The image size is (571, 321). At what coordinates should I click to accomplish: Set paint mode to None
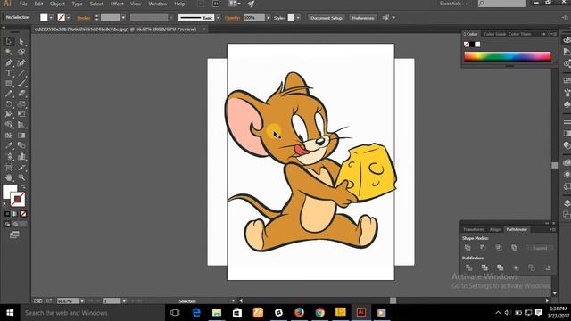(23, 214)
